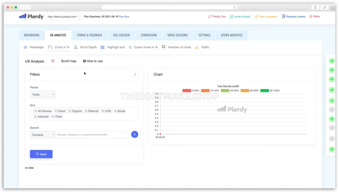Screen dimensions: 339x192
Task: Click the Apply button
Action: pyautogui.click(x=41, y=154)
